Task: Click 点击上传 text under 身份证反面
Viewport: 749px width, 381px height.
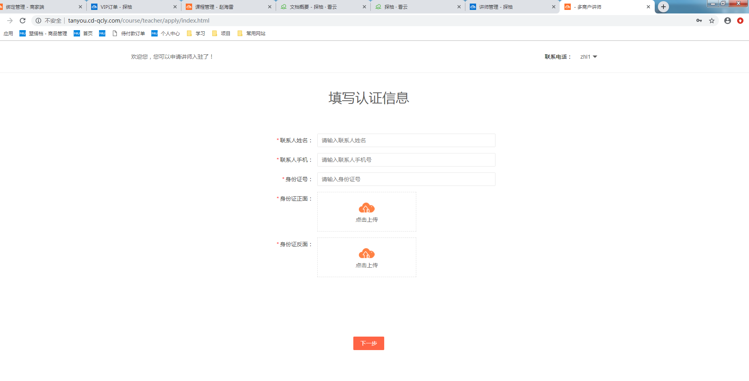Action: click(366, 265)
